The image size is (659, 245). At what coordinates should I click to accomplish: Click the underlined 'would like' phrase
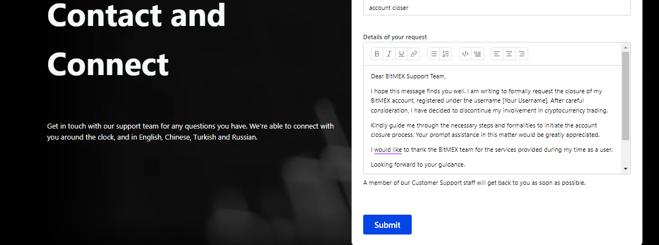388,150
